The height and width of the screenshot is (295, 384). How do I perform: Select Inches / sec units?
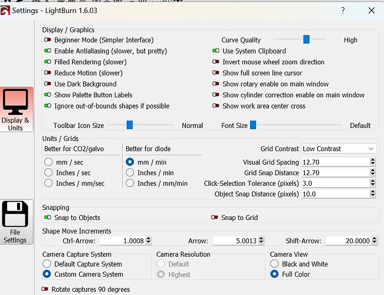coord(48,172)
